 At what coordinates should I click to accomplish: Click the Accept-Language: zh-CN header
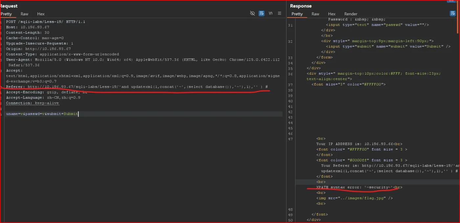click(x=43, y=98)
